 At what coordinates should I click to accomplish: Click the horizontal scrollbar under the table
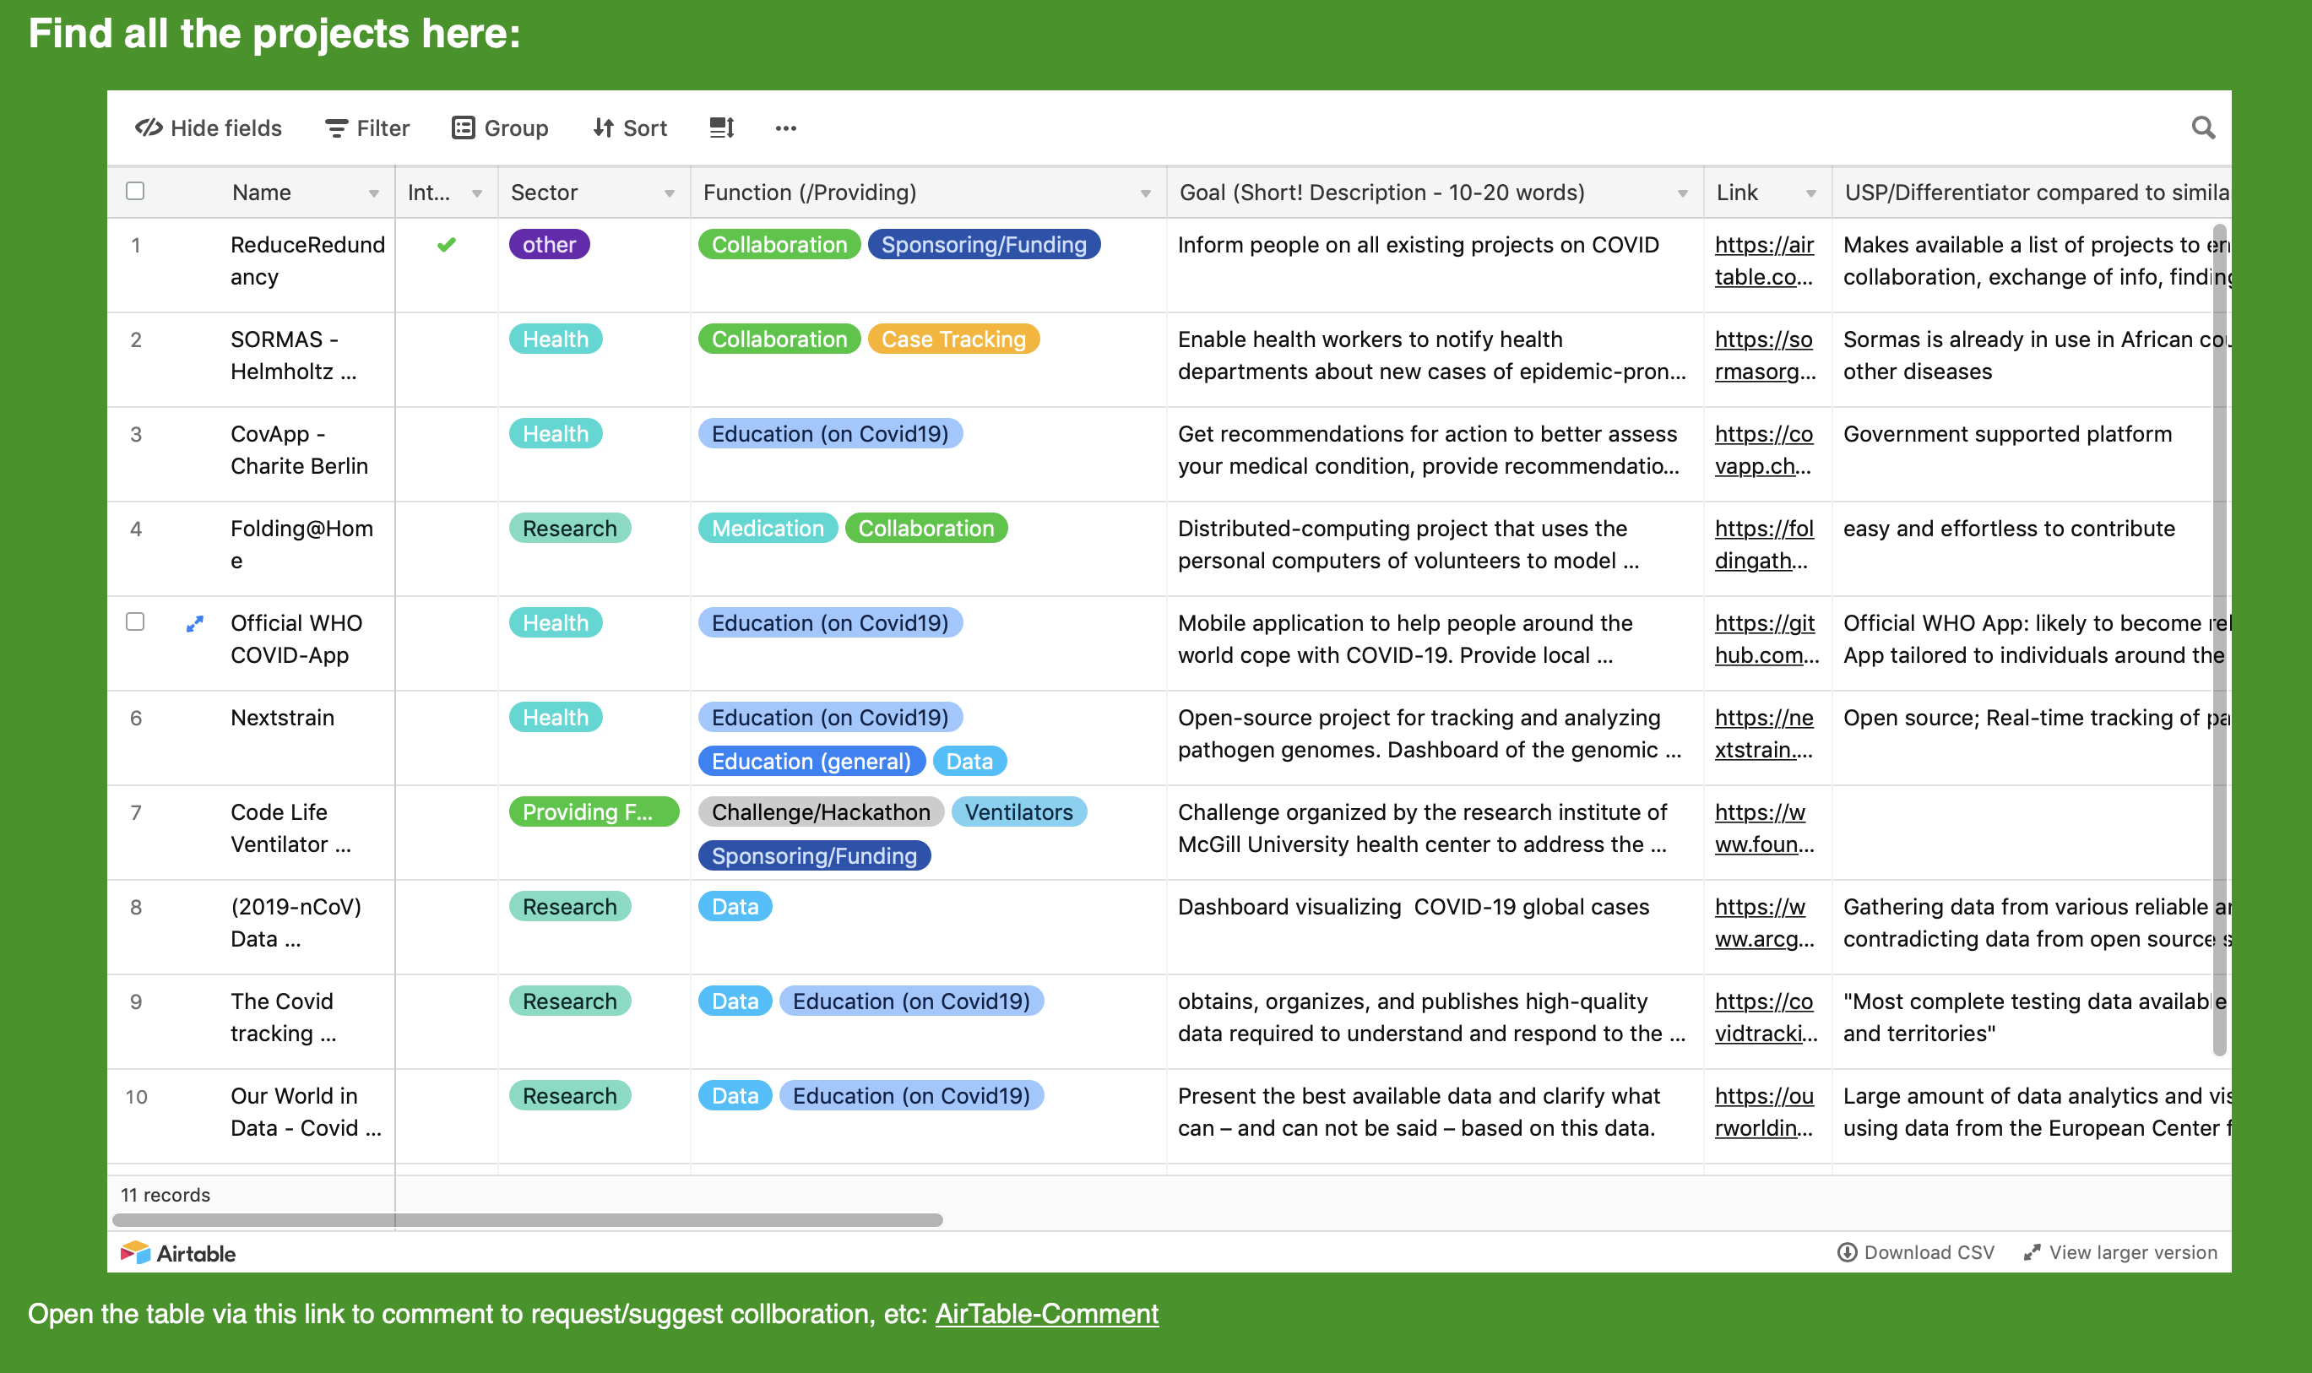(x=528, y=1219)
